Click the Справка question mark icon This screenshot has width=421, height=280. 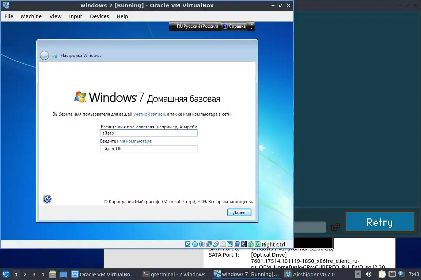coord(225,26)
